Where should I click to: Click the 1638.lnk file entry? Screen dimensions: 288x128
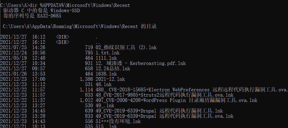(x=106, y=74)
